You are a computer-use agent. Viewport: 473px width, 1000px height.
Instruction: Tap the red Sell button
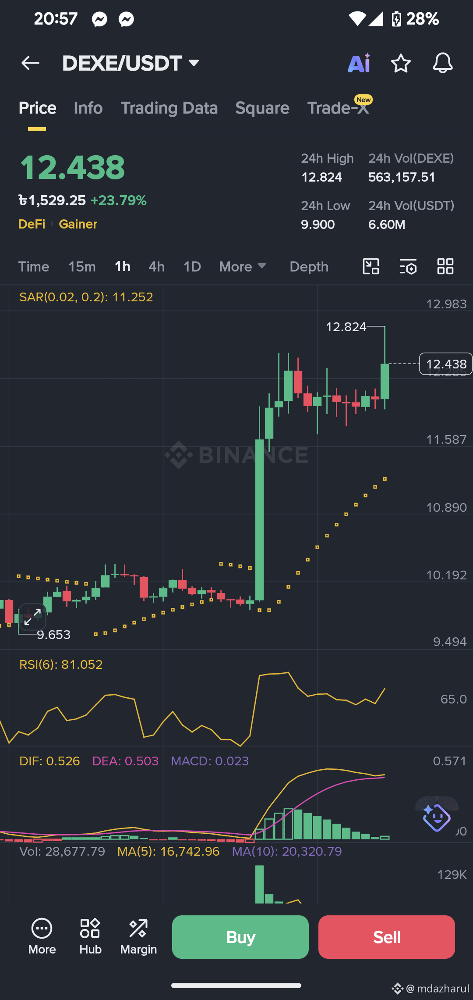(x=387, y=937)
